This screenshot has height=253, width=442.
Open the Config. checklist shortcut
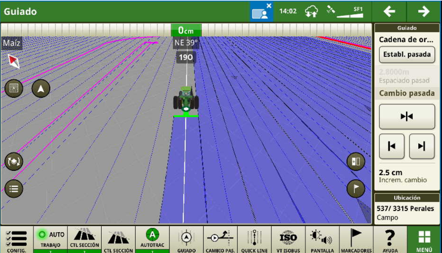click(16, 239)
